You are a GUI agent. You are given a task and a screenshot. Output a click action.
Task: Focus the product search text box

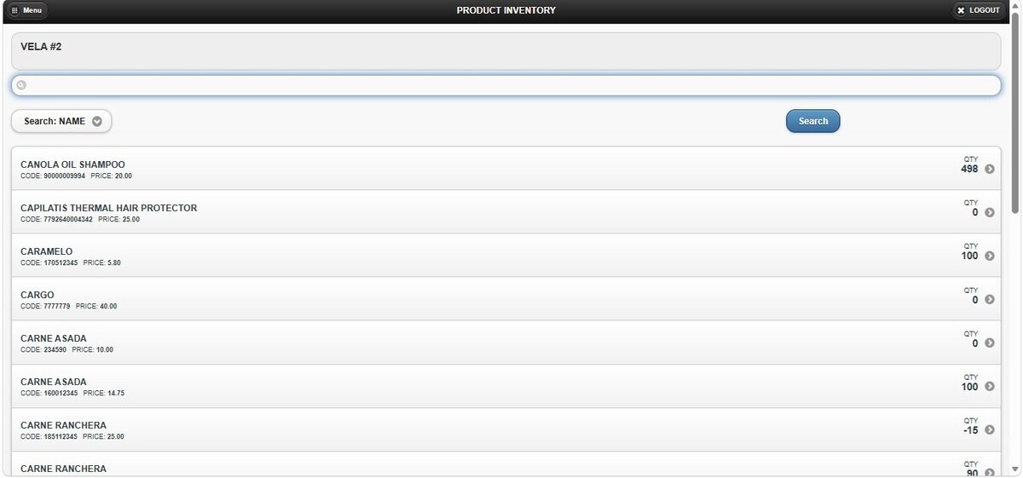tap(506, 85)
